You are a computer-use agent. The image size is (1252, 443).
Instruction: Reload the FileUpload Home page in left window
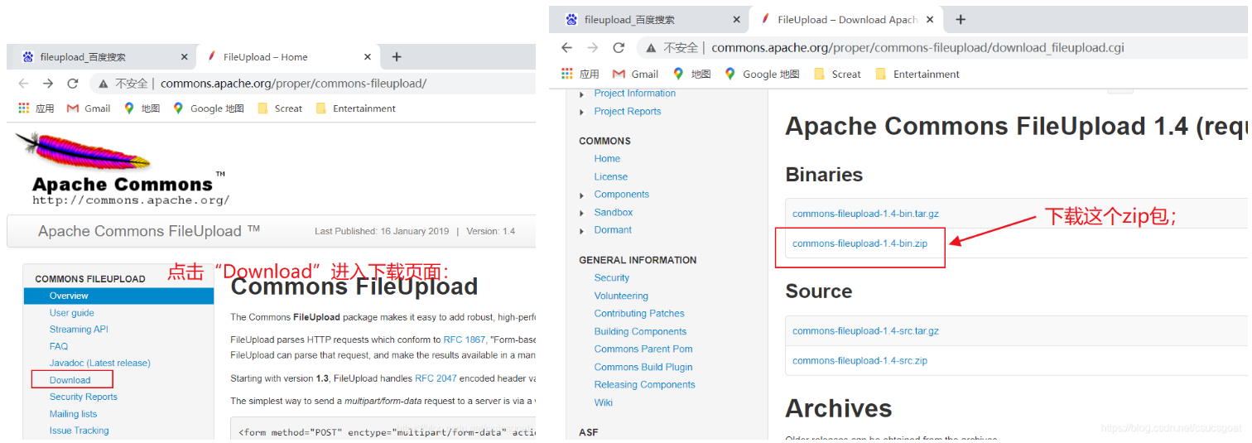(73, 84)
